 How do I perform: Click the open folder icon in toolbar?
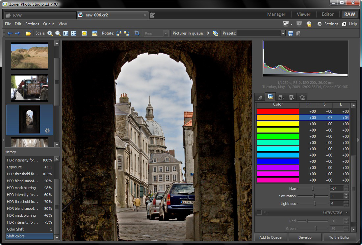[28, 33]
